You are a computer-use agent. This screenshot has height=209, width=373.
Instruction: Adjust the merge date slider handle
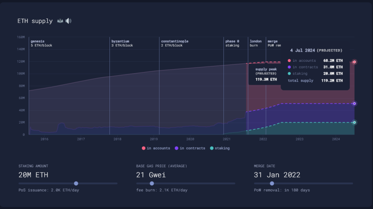pos(272,183)
